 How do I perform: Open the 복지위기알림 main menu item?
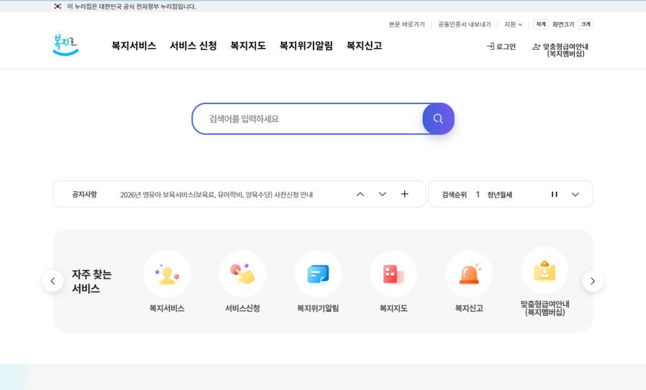[x=306, y=46]
